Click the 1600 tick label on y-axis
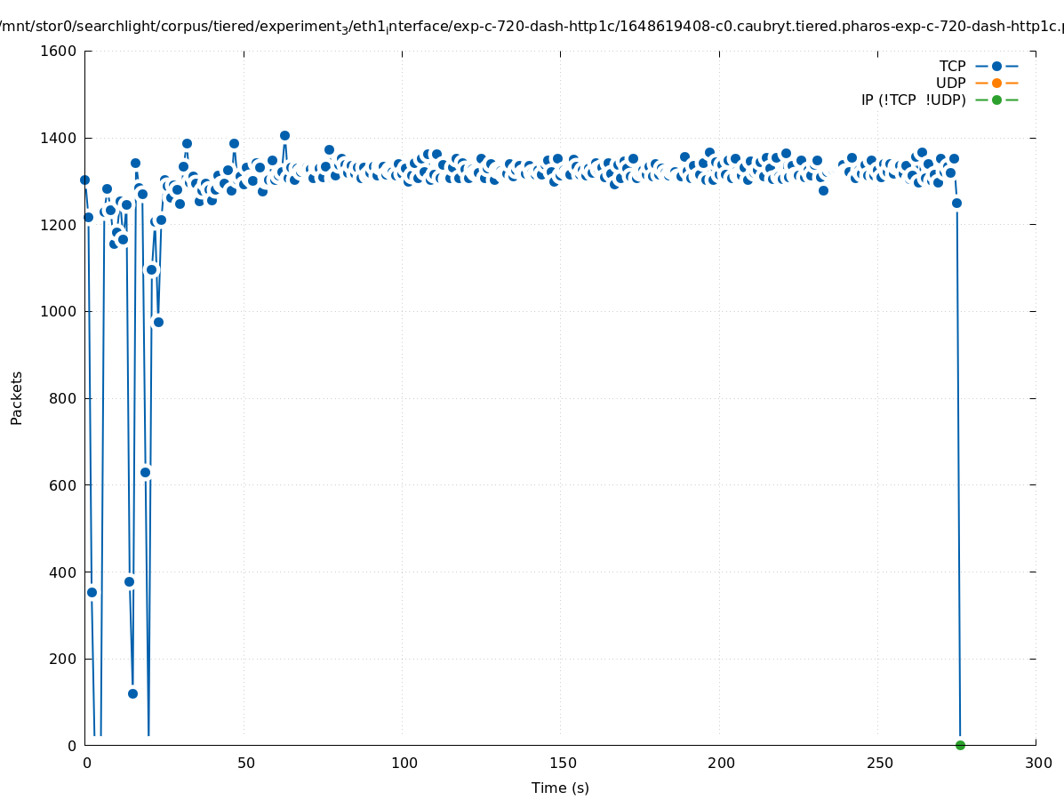1064x800 pixels. 59,51
